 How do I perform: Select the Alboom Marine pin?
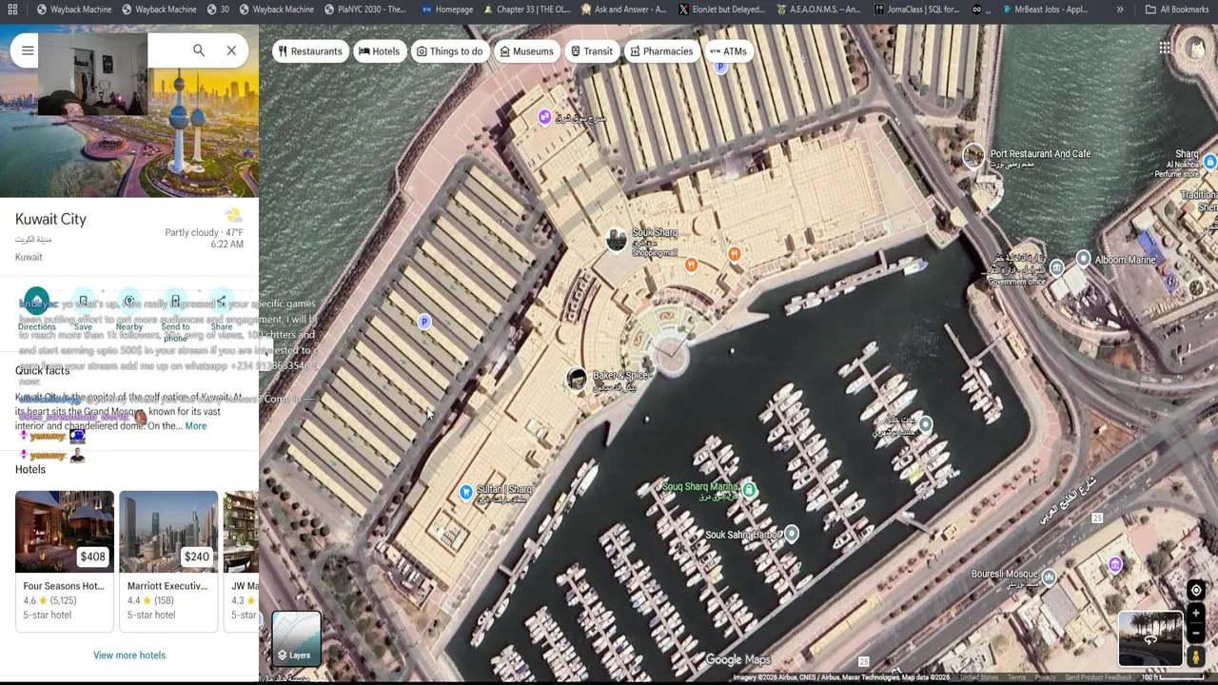pos(1083,259)
